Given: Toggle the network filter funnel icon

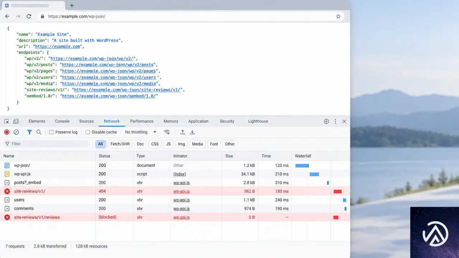Looking at the screenshot, I should pos(29,132).
